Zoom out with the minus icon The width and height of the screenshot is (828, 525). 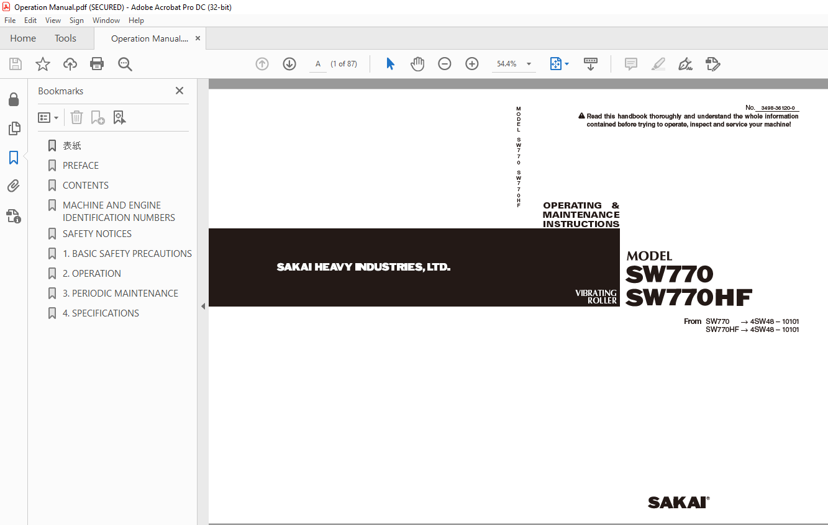[445, 64]
